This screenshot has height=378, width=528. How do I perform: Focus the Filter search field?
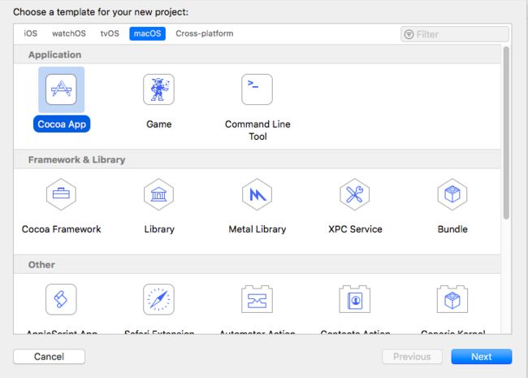(x=455, y=34)
